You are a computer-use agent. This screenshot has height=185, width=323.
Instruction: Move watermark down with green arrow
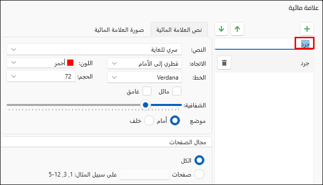pos(221,29)
